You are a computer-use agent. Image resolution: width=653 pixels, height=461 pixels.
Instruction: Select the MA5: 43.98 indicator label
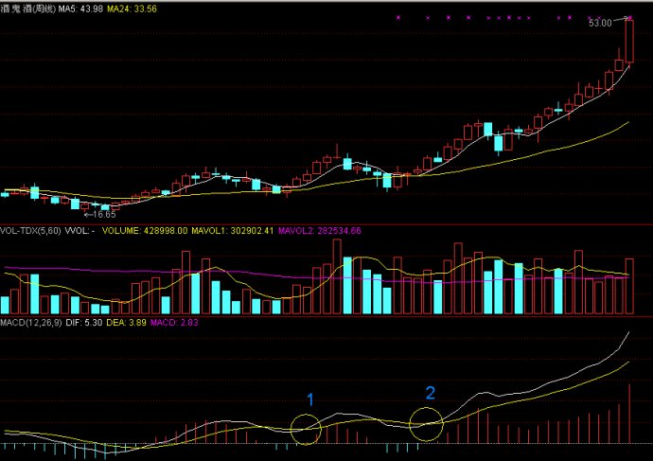[80, 9]
